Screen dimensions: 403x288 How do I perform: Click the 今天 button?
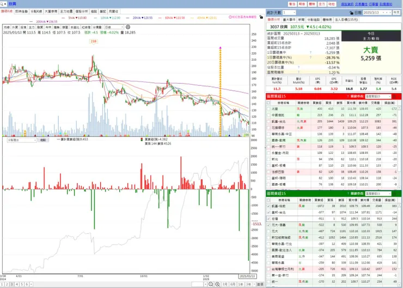click(396, 12)
